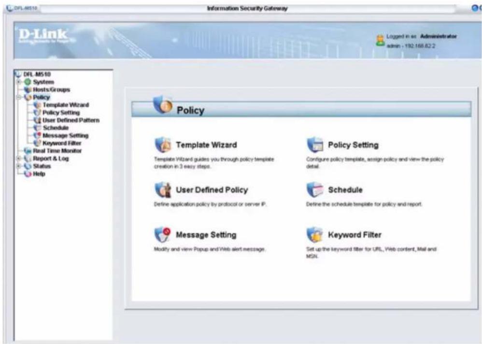This screenshot has width=482, height=344.
Task: Expand the System tree node
Action: 19,82
